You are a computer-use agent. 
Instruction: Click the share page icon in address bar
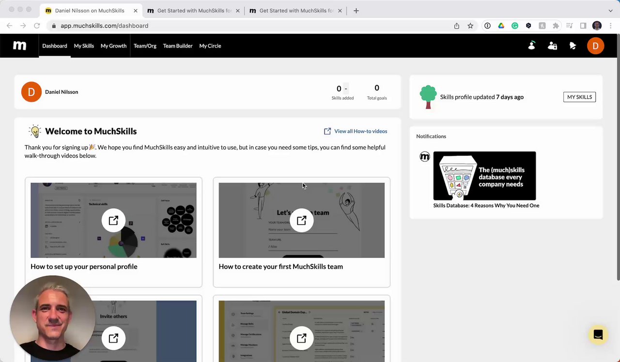[x=456, y=26]
